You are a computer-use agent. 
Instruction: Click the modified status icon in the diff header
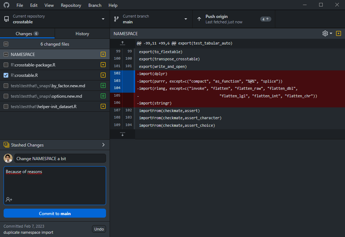pyautogui.click(x=338, y=33)
